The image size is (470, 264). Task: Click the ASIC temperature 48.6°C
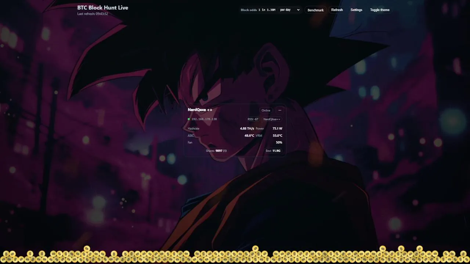click(x=249, y=136)
